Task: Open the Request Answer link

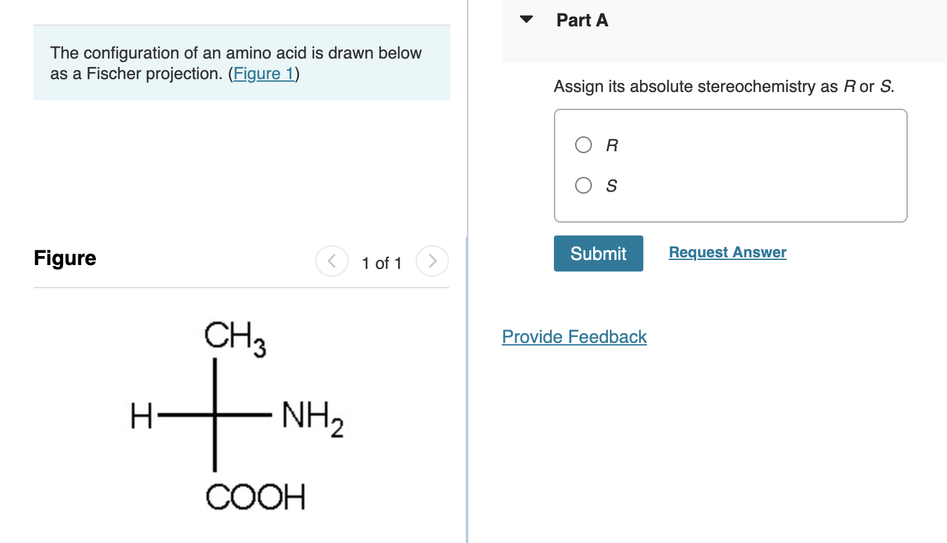Action: click(x=727, y=252)
